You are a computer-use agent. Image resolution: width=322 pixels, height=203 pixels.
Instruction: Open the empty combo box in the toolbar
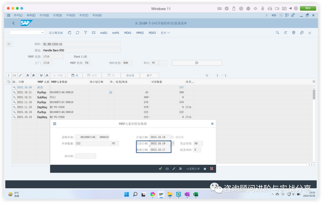point(27,33)
